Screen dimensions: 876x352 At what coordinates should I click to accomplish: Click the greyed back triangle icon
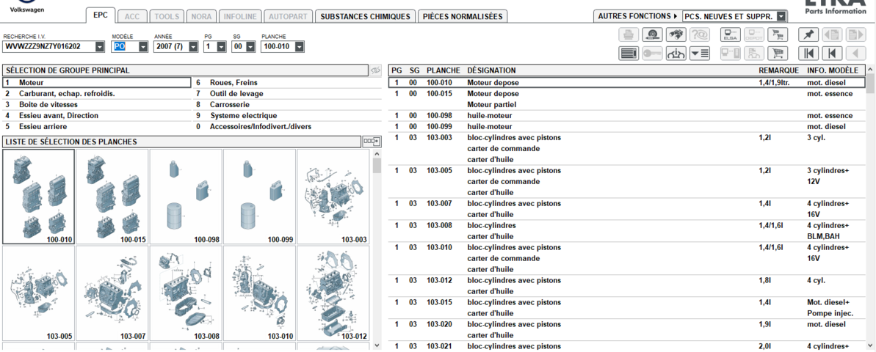855,54
